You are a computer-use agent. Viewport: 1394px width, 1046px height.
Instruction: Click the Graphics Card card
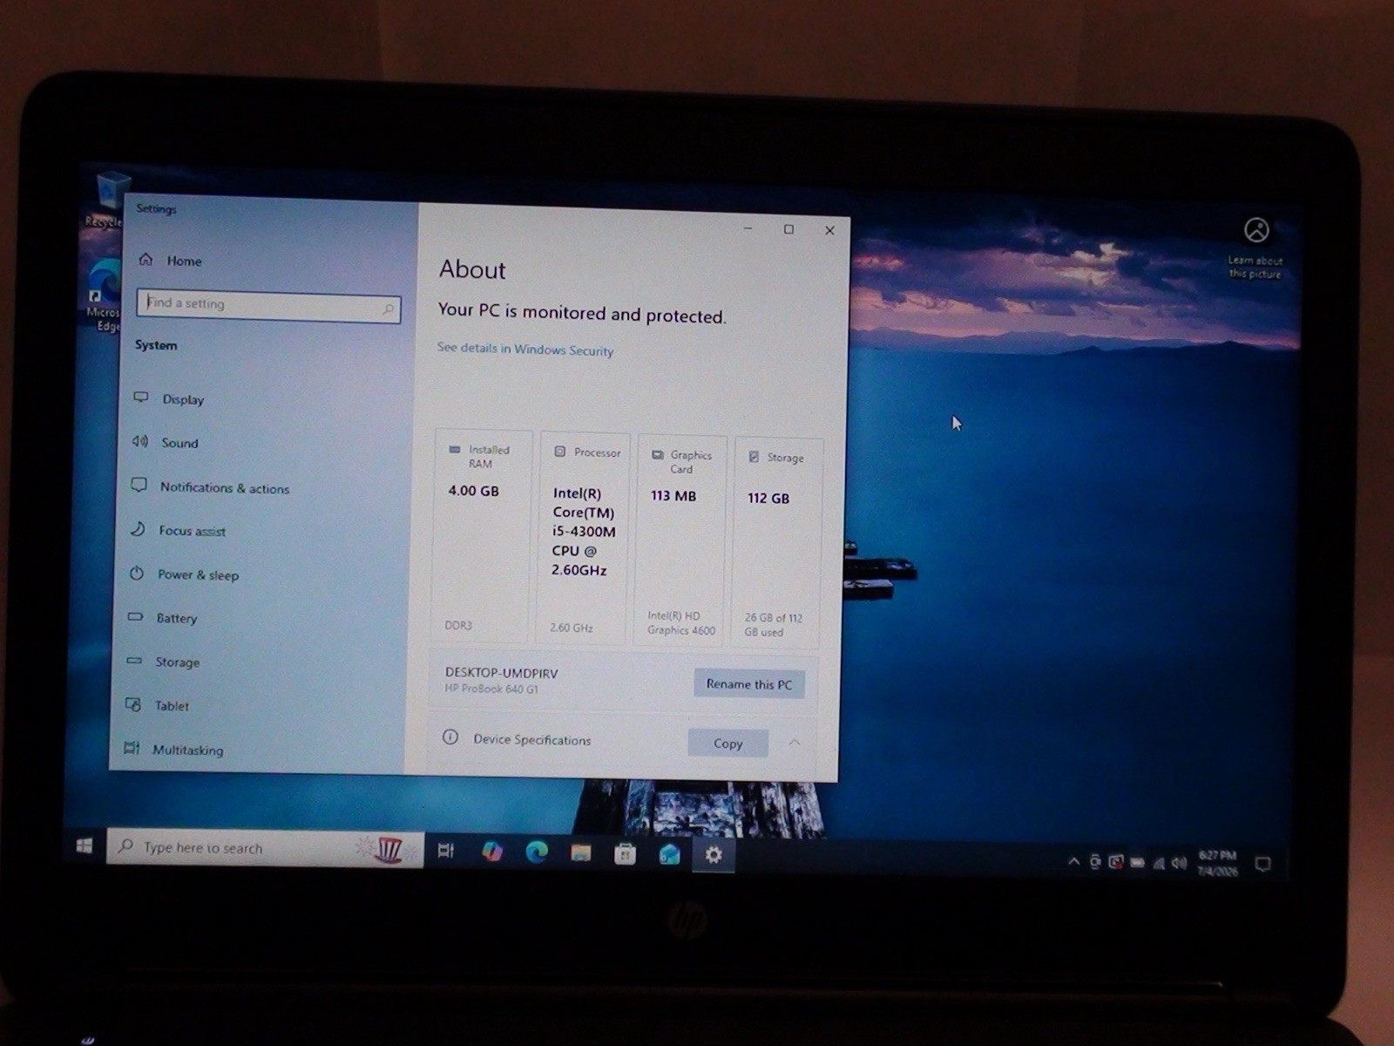[x=681, y=540]
